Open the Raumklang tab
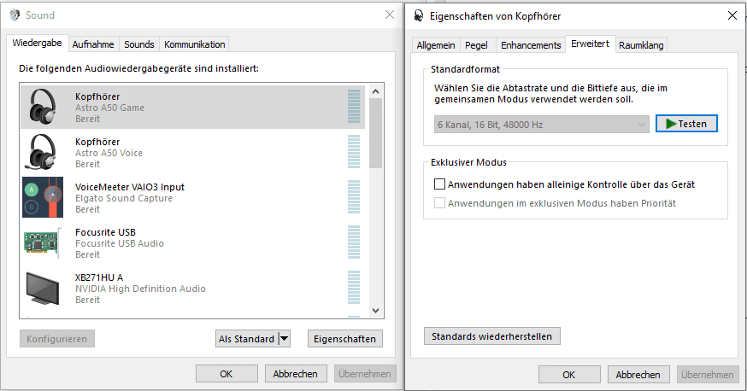Image resolution: width=747 pixels, height=391 pixels. point(641,45)
